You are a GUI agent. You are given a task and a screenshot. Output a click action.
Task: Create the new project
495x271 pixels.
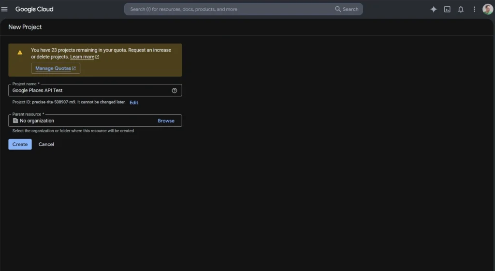[x=20, y=144]
